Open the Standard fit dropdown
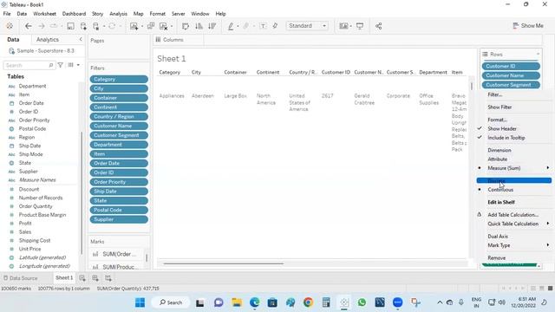Viewport: 555px width, 312px height. (x=307, y=26)
